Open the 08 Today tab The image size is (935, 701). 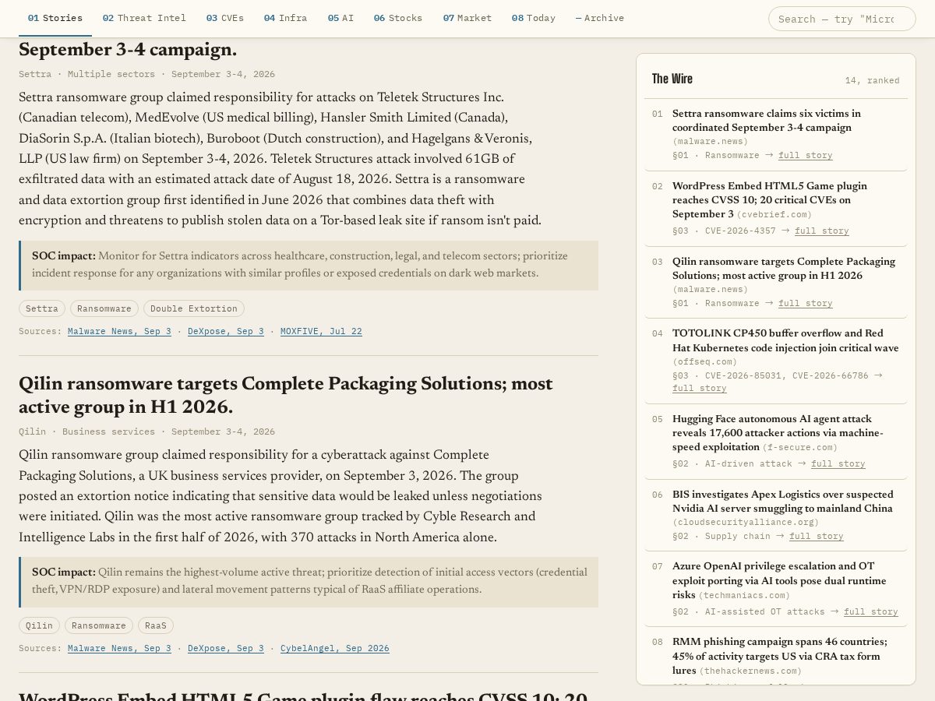pyautogui.click(x=534, y=18)
